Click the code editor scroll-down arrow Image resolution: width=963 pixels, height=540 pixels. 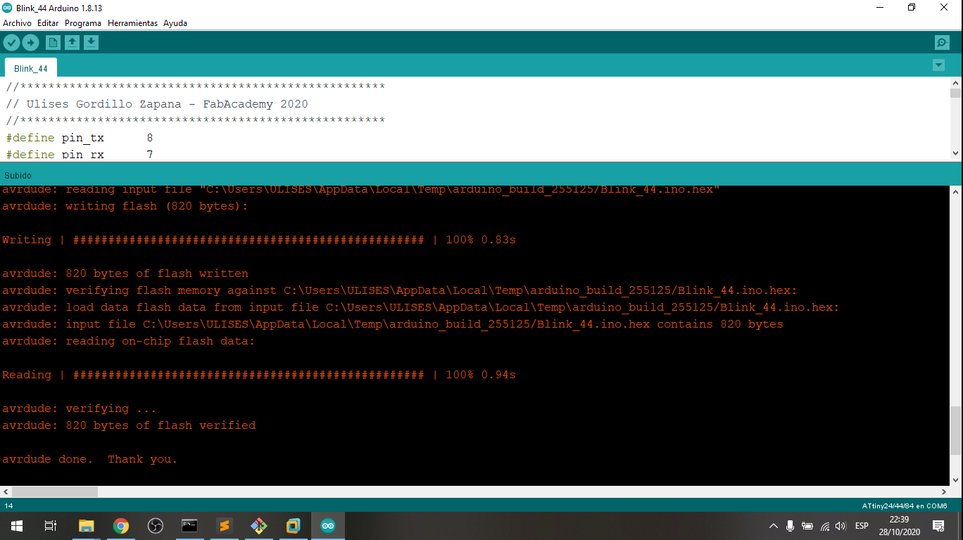point(955,153)
